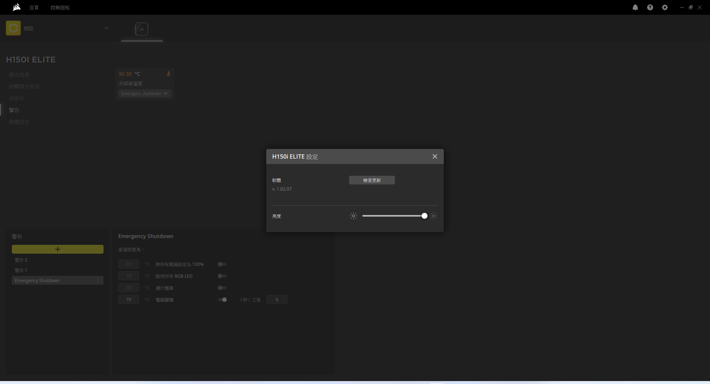Open Emergency Shutdown alert options menu
The width and height of the screenshot is (710, 384).
pos(98,280)
